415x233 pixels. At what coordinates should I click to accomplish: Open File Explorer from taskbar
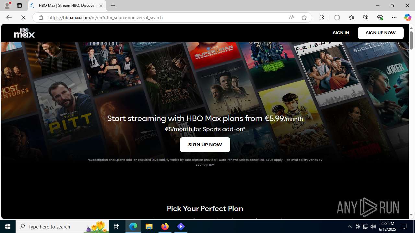click(x=149, y=227)
